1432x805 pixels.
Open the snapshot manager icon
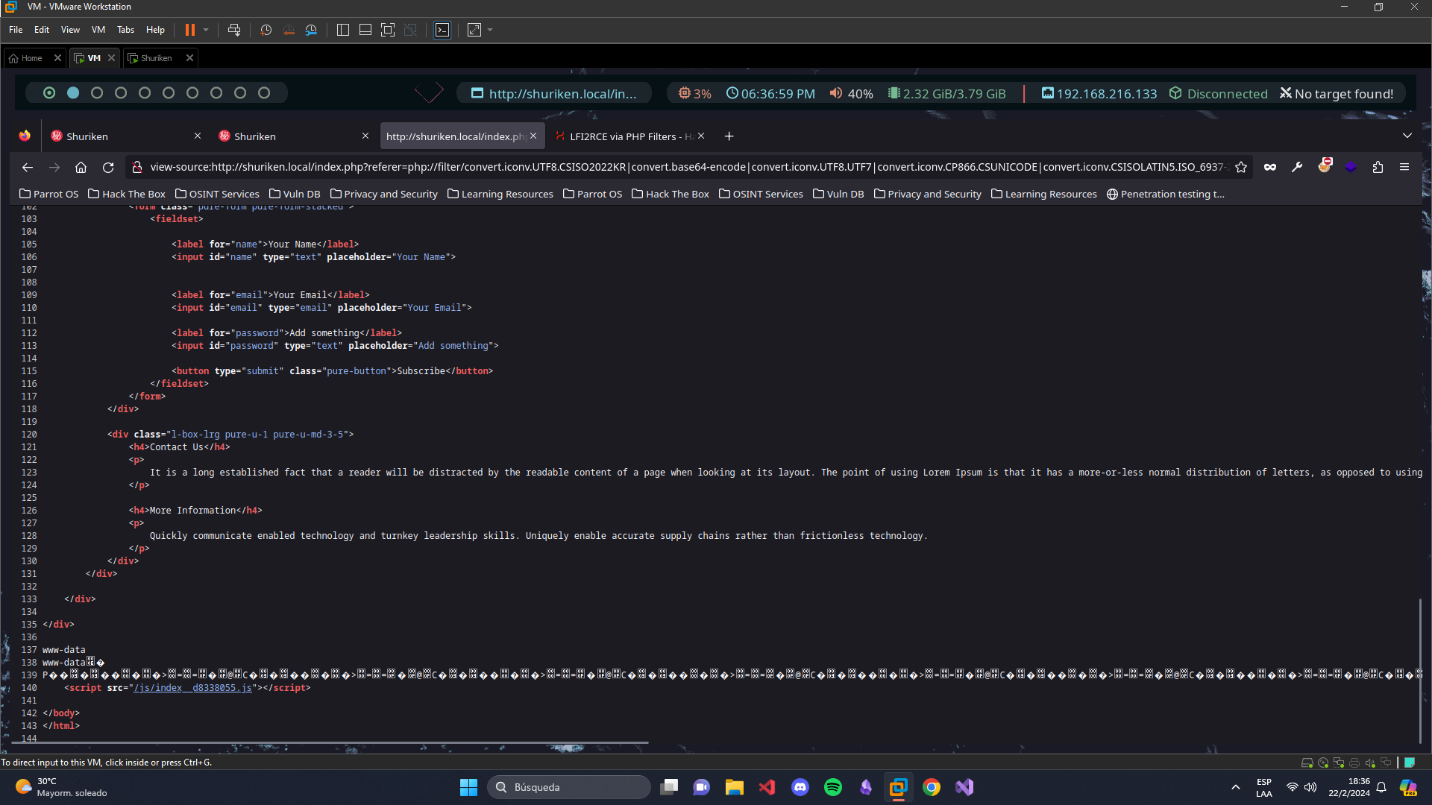click(x=312, y=30)
